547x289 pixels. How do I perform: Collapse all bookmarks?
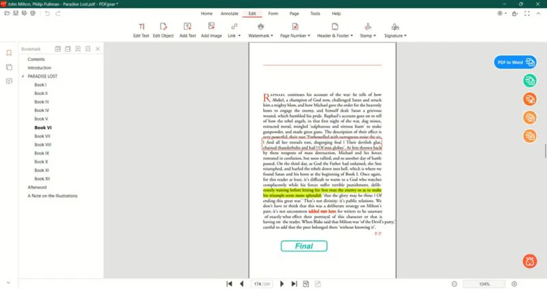[68, 49]
